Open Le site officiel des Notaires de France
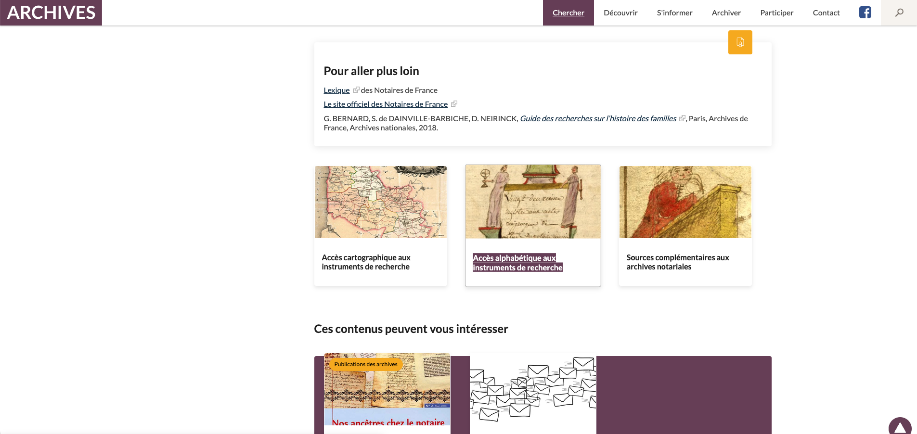917x434 pixels. pos(386,104)
